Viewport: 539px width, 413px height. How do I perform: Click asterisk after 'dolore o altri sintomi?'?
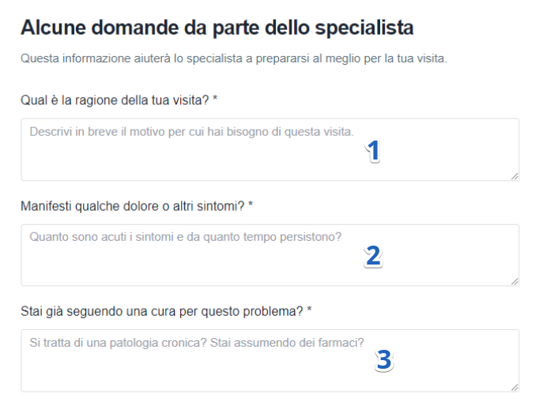(x=251, y=206)
